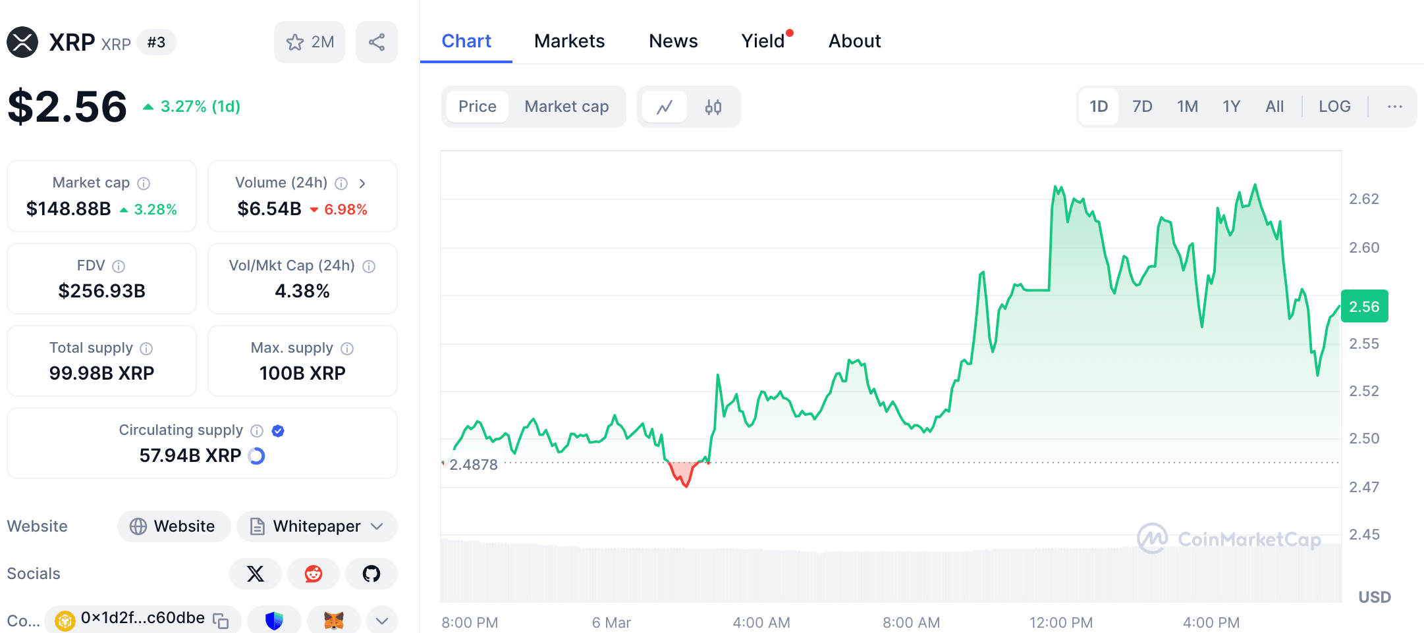Click the blue shield wallet icon
Image resolution: width=1424 pixels, height=633 pixels.
pyautogui.click(x=274, y=620)
